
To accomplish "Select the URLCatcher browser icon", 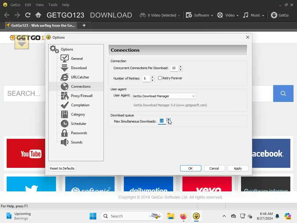I will pos(65,77).
